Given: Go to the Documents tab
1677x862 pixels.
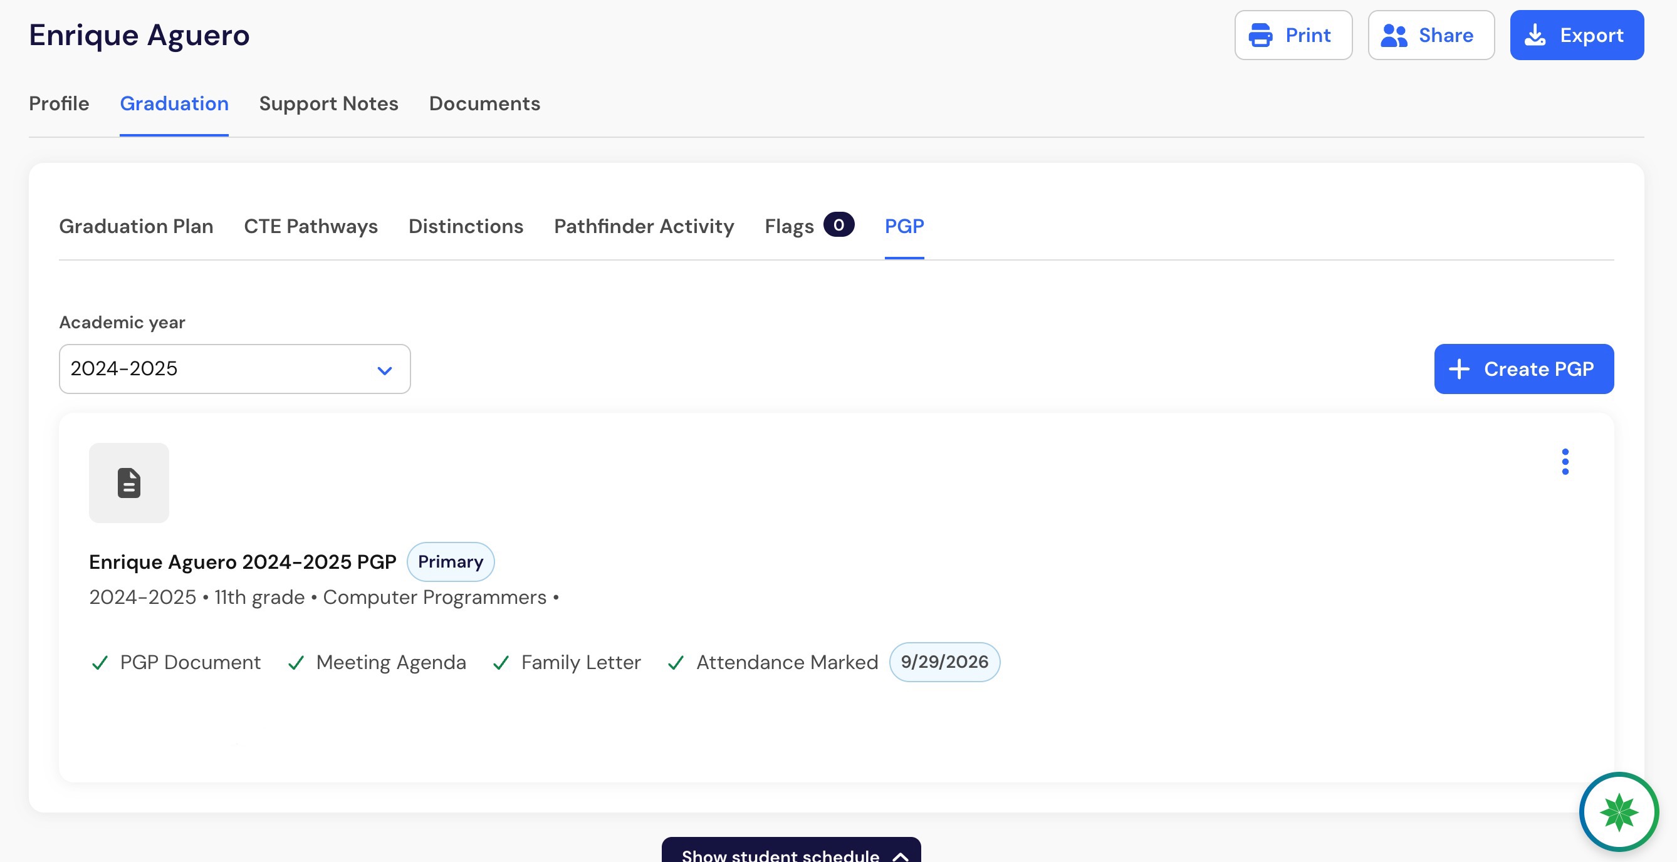Looking at the screenshot, I should pos(484,103).
